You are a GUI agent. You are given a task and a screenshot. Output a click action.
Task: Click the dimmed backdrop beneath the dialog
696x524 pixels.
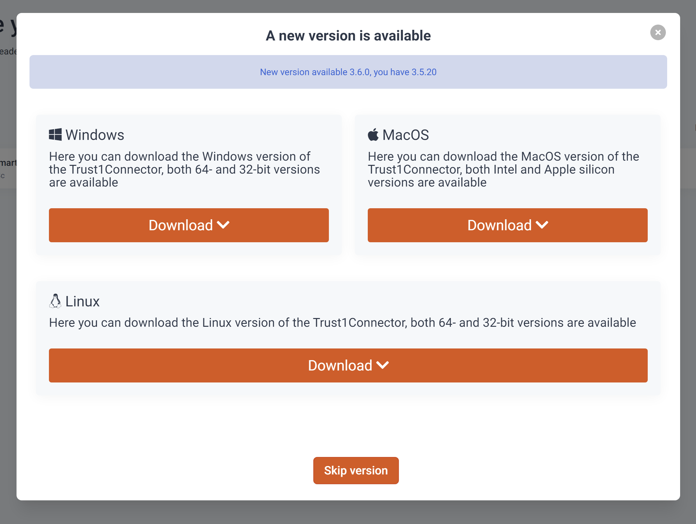click(348, 513)
